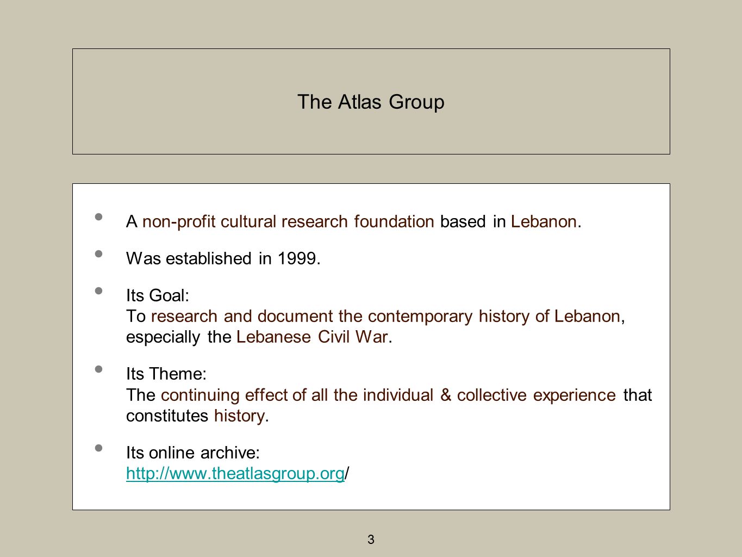Click the bullet beside 'Was established in 1999'
Viewport: 742px width, 557px height.
(x=98, y=253)
